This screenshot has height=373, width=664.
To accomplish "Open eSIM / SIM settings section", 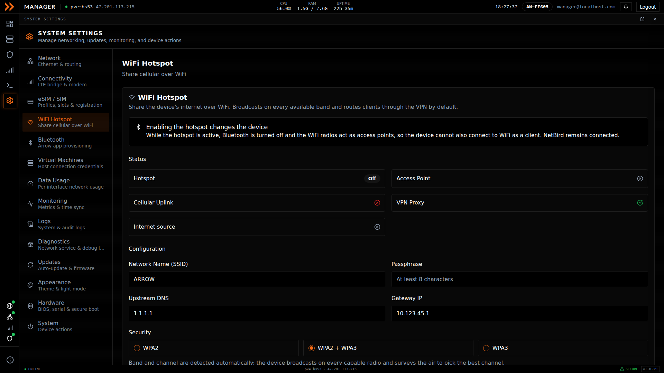I will (66, 102).
